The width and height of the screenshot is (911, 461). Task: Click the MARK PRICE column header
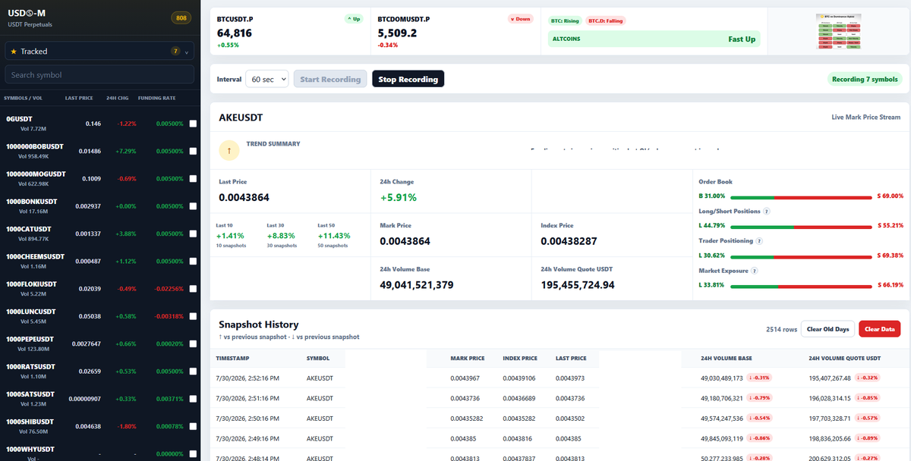(x=467, y=358)
